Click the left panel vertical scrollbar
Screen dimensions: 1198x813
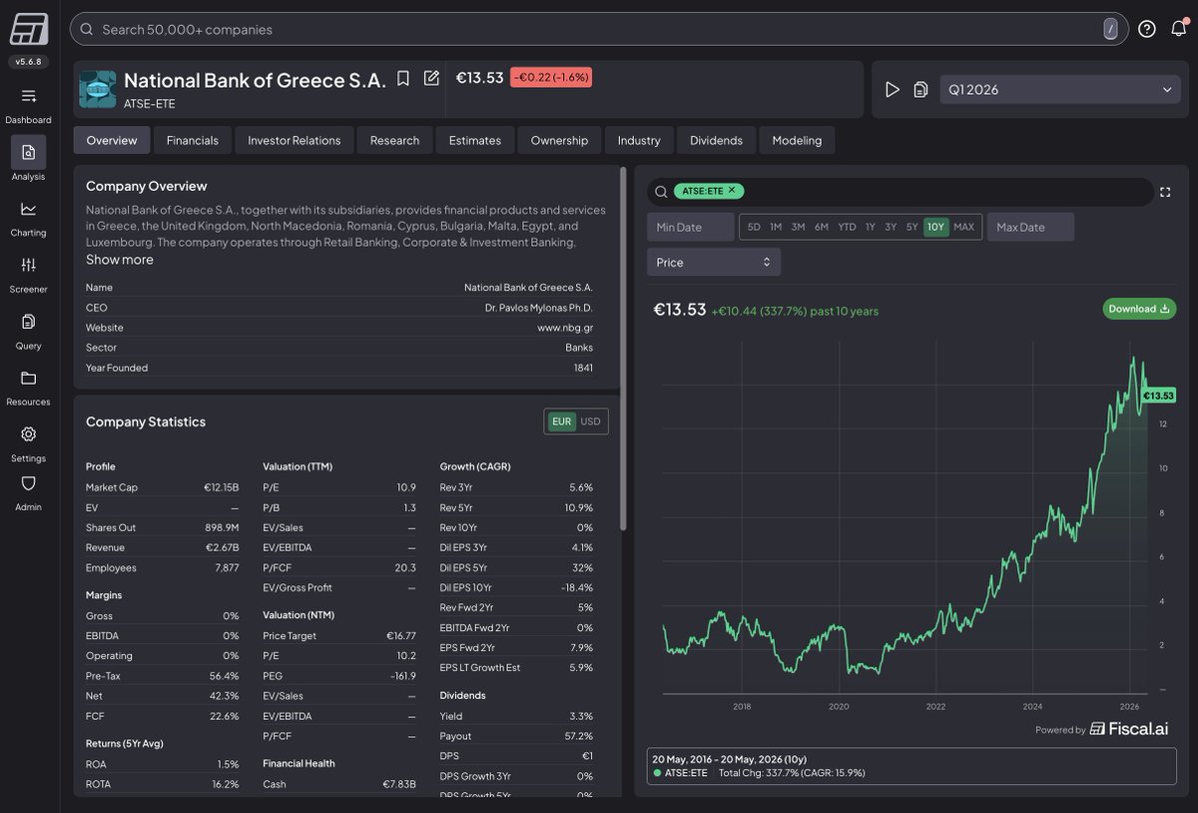[624, 350]
